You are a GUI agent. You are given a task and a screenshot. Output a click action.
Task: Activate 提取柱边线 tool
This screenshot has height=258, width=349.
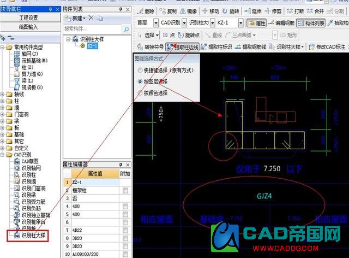click(x=182, y=47)
